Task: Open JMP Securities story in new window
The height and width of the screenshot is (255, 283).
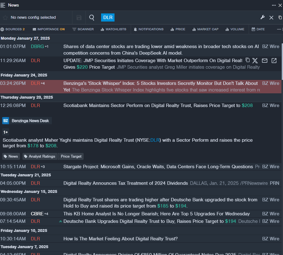Action: pyautogui.click(x=274, y=61)
